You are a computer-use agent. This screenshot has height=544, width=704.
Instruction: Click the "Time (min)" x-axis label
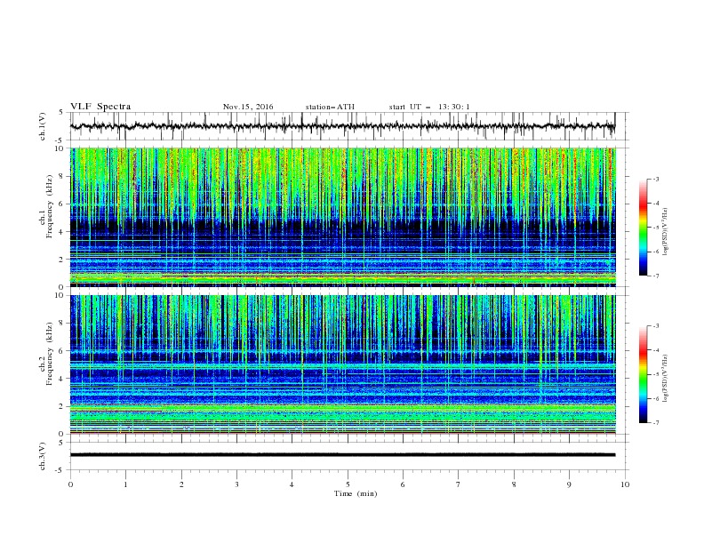point(356,493)
